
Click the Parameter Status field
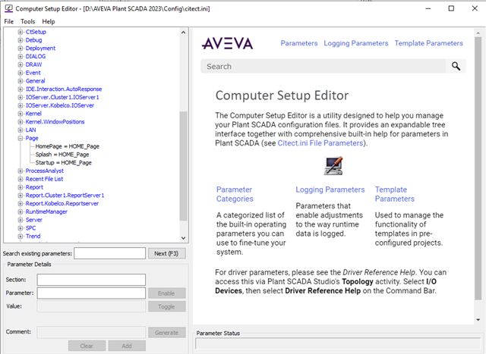[337, 343]
